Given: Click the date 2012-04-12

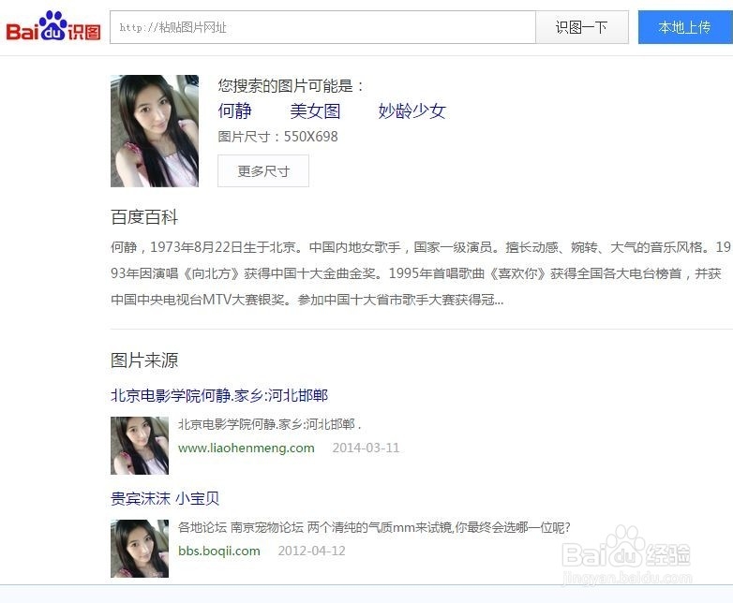Looking at the screenshot, I should pos(312,552).
